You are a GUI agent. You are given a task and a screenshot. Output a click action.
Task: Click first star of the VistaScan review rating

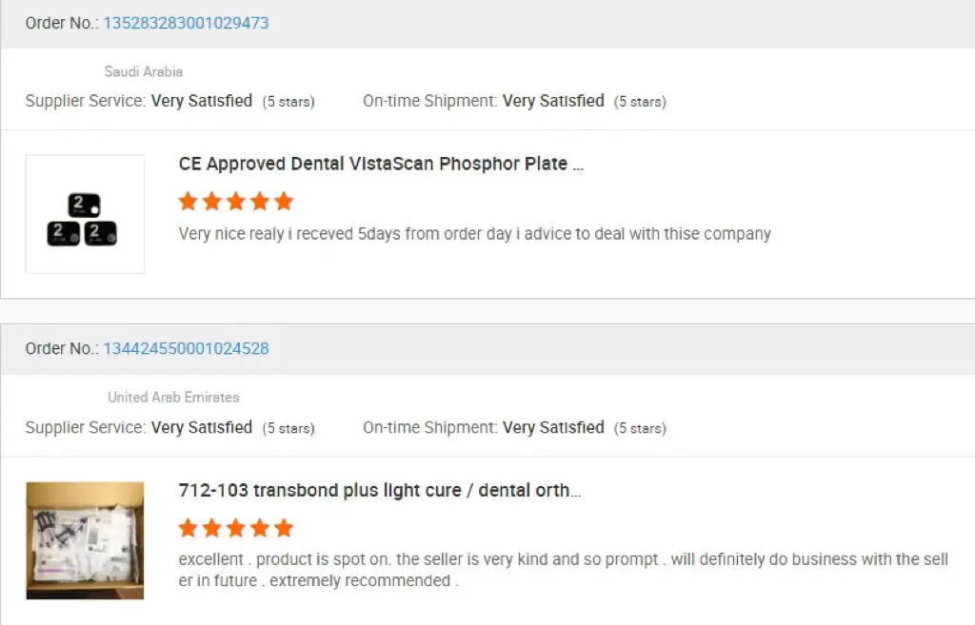point(189,202)
